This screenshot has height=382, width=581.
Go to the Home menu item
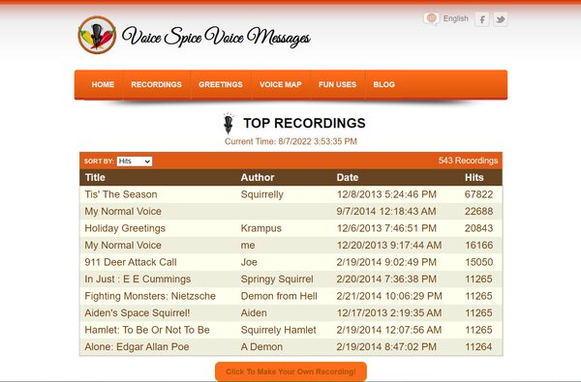[x=103, y=84]
